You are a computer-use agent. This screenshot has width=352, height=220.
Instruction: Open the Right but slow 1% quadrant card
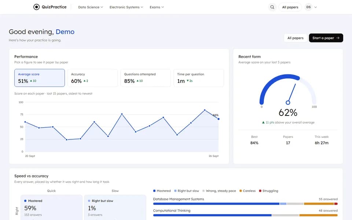tap(115, 208)
